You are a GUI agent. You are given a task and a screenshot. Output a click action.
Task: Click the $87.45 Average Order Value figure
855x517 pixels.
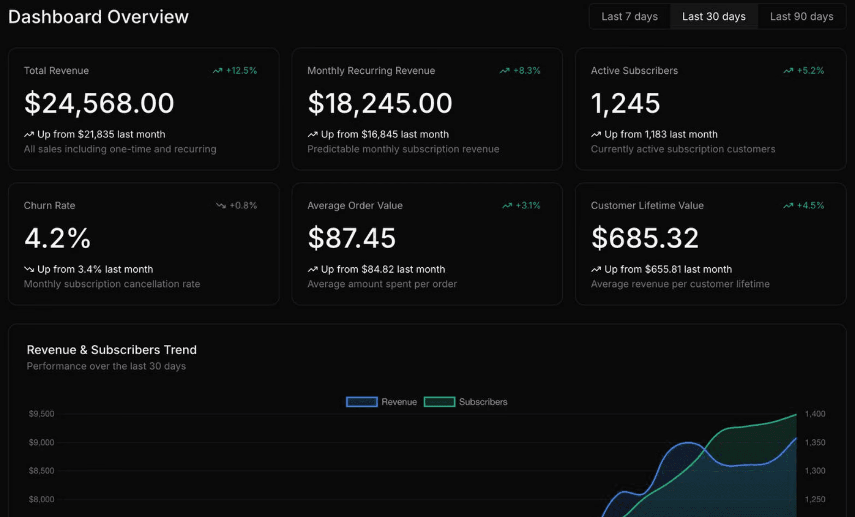pyautogui.click(x=351, y=238)
